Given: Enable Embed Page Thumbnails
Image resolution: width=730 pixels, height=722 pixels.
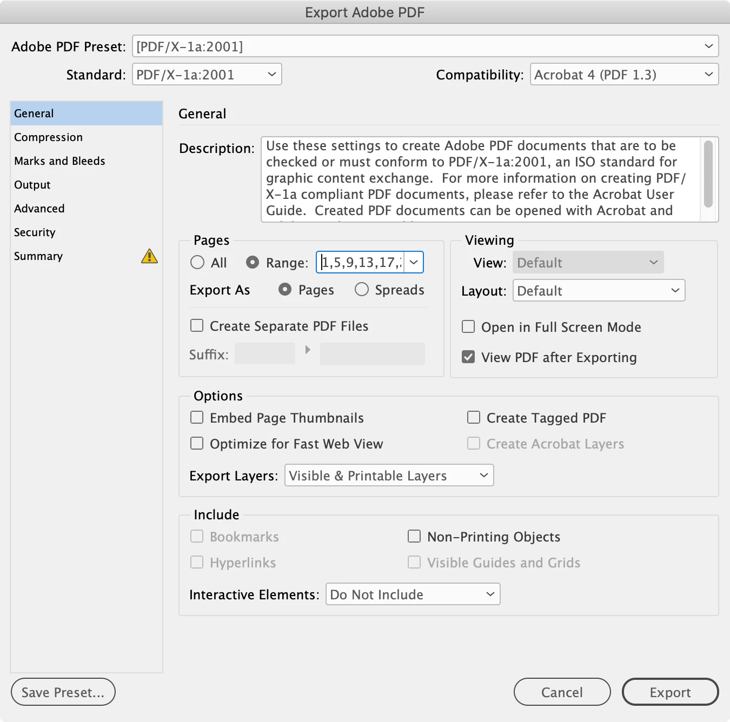Looking at the screenshot, I should (197, 417).
